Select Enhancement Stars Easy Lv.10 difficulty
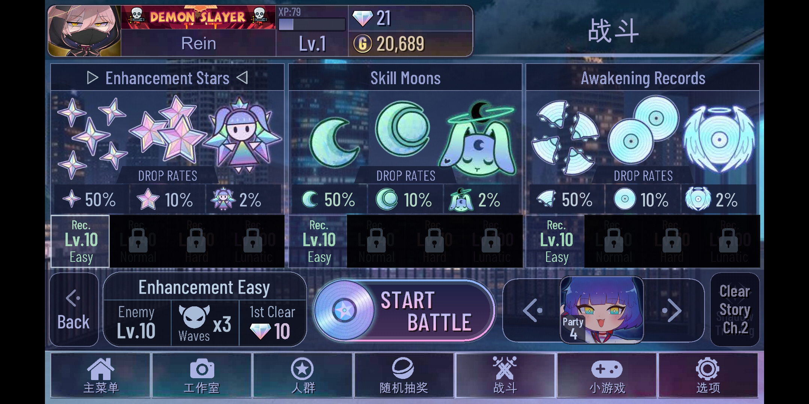Viewport: 809px width, 404px height. pyautogui.click(x=80, y=241)
